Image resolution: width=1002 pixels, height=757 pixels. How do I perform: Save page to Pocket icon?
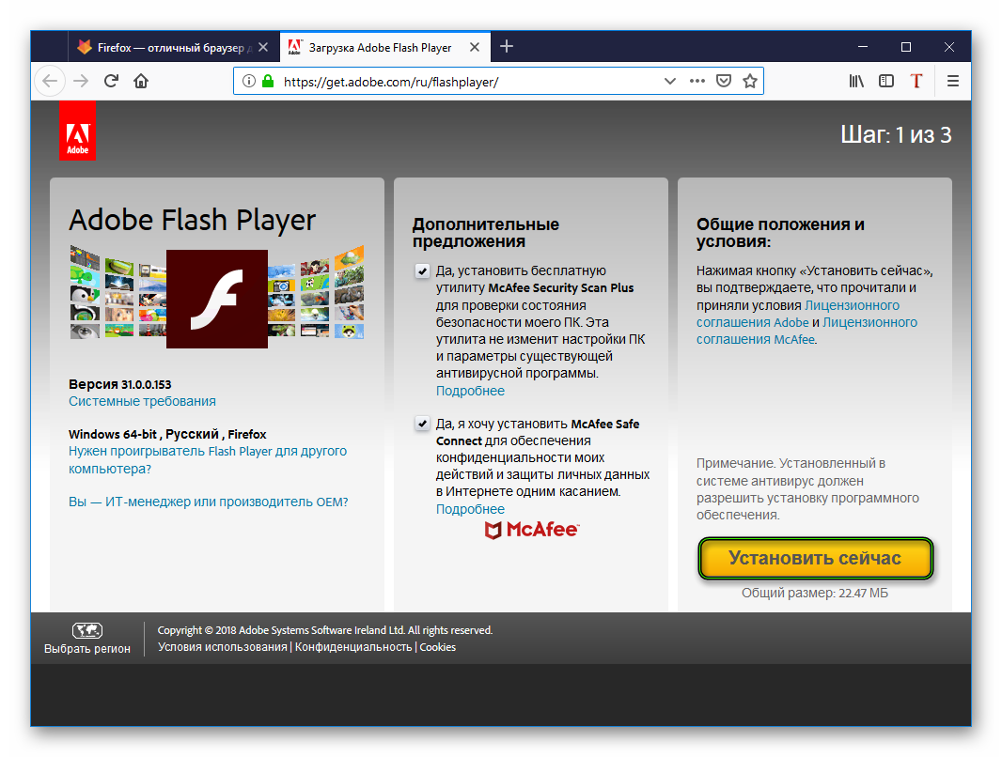pos(724,81)
